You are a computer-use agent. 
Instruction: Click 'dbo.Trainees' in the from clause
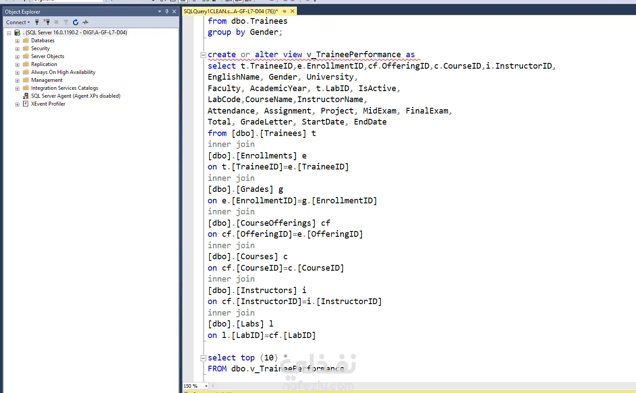[x=260, y=21]
